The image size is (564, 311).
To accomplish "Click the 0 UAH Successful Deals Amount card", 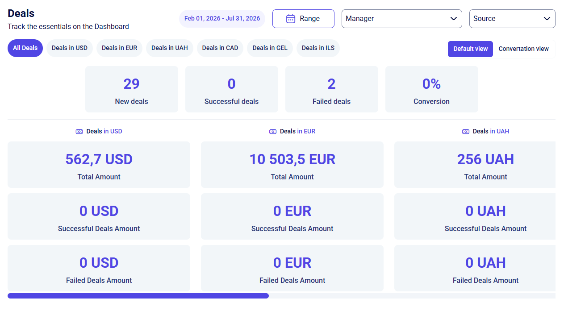I will point(475,216).
